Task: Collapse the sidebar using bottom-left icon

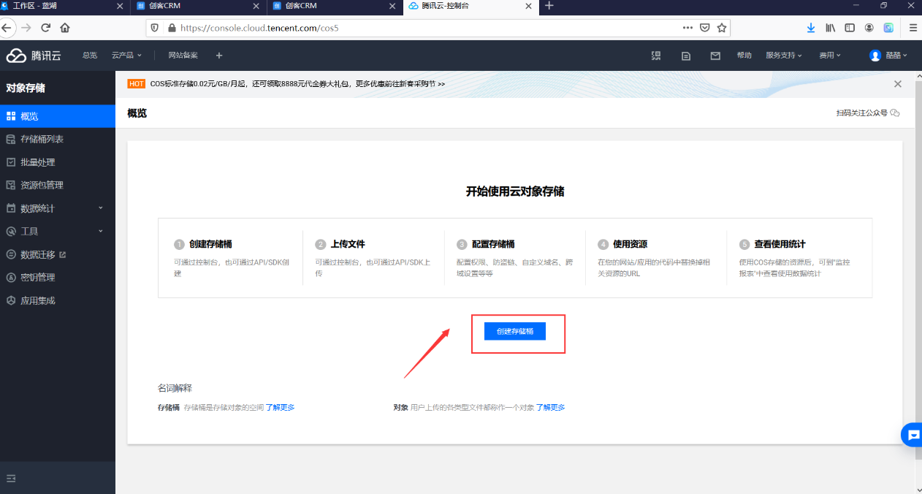Action: click(x=11, y=479)
